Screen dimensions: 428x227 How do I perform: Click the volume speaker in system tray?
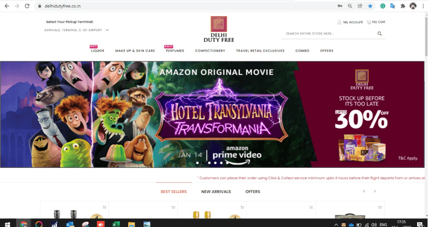(x=374, y=225)
